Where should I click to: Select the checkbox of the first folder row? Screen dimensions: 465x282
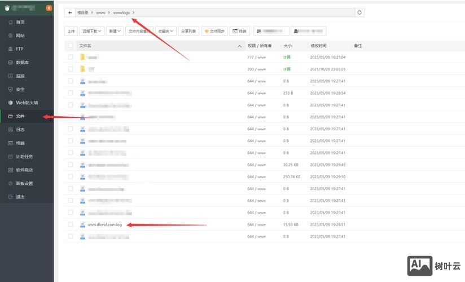[x=71, y=57]
